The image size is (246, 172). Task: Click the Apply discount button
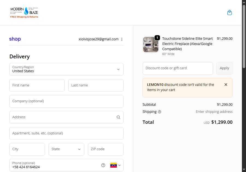point(224,68)
